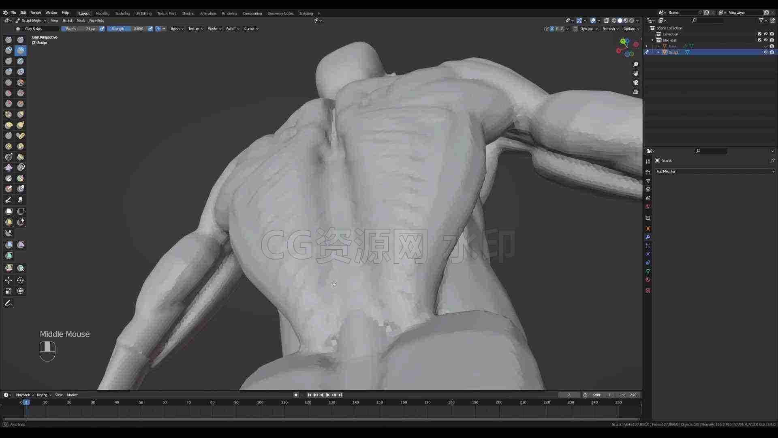The image size is (778, 438).
Task: Select the Line Project tool
Action: (x=9, y=233)
